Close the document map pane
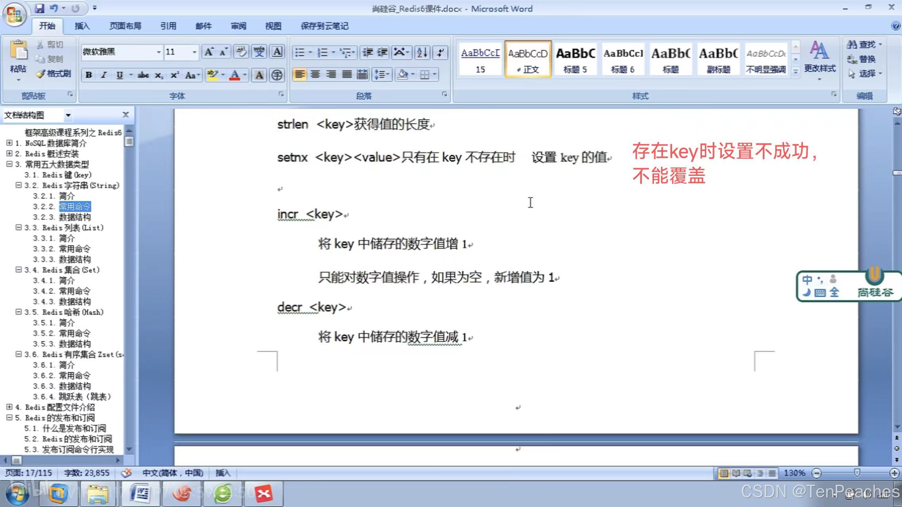Image resolution: width=902 pixels, height=507 pixels. [x=126, y=115]
